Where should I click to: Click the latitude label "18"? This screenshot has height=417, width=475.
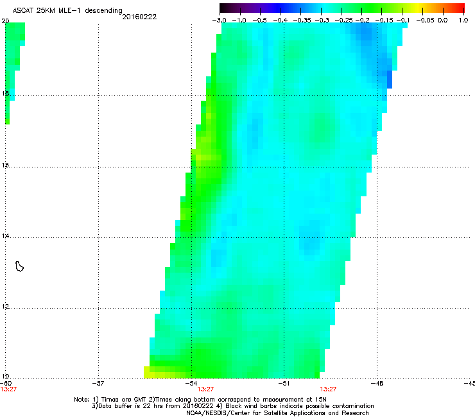(5, 93)
